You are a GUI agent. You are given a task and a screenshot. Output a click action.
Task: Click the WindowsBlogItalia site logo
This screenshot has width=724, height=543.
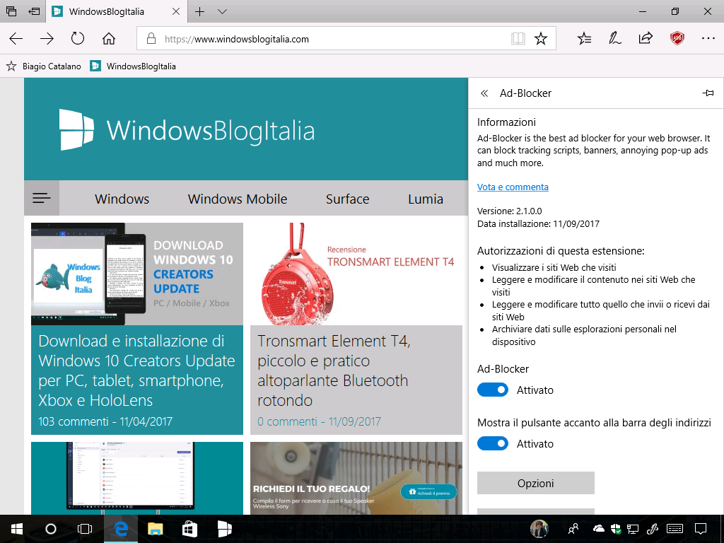coord(187,130)
